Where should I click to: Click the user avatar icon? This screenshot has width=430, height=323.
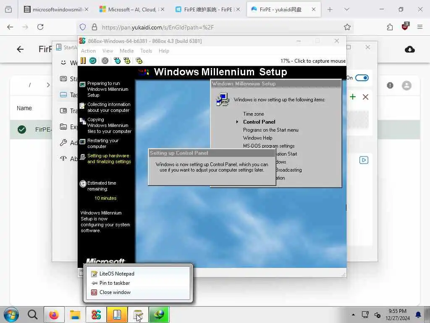[x=406, y=86]
